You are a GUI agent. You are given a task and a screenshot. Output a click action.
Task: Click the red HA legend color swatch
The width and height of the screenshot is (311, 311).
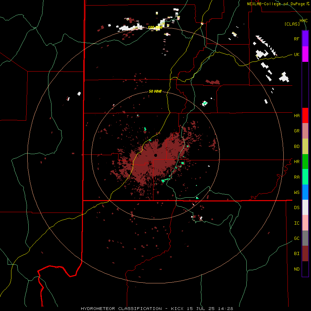(305, 115)
